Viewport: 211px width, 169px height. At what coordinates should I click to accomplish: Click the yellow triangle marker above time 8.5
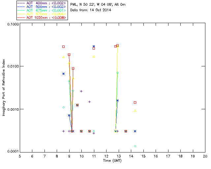click(64, 57)
